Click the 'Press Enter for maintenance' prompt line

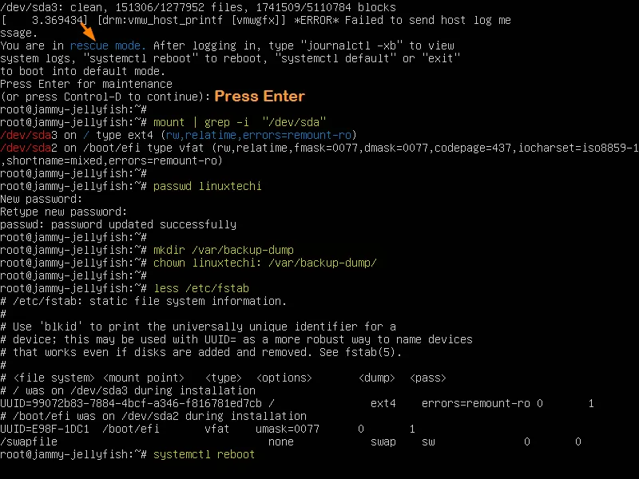[x=88, y=84]
